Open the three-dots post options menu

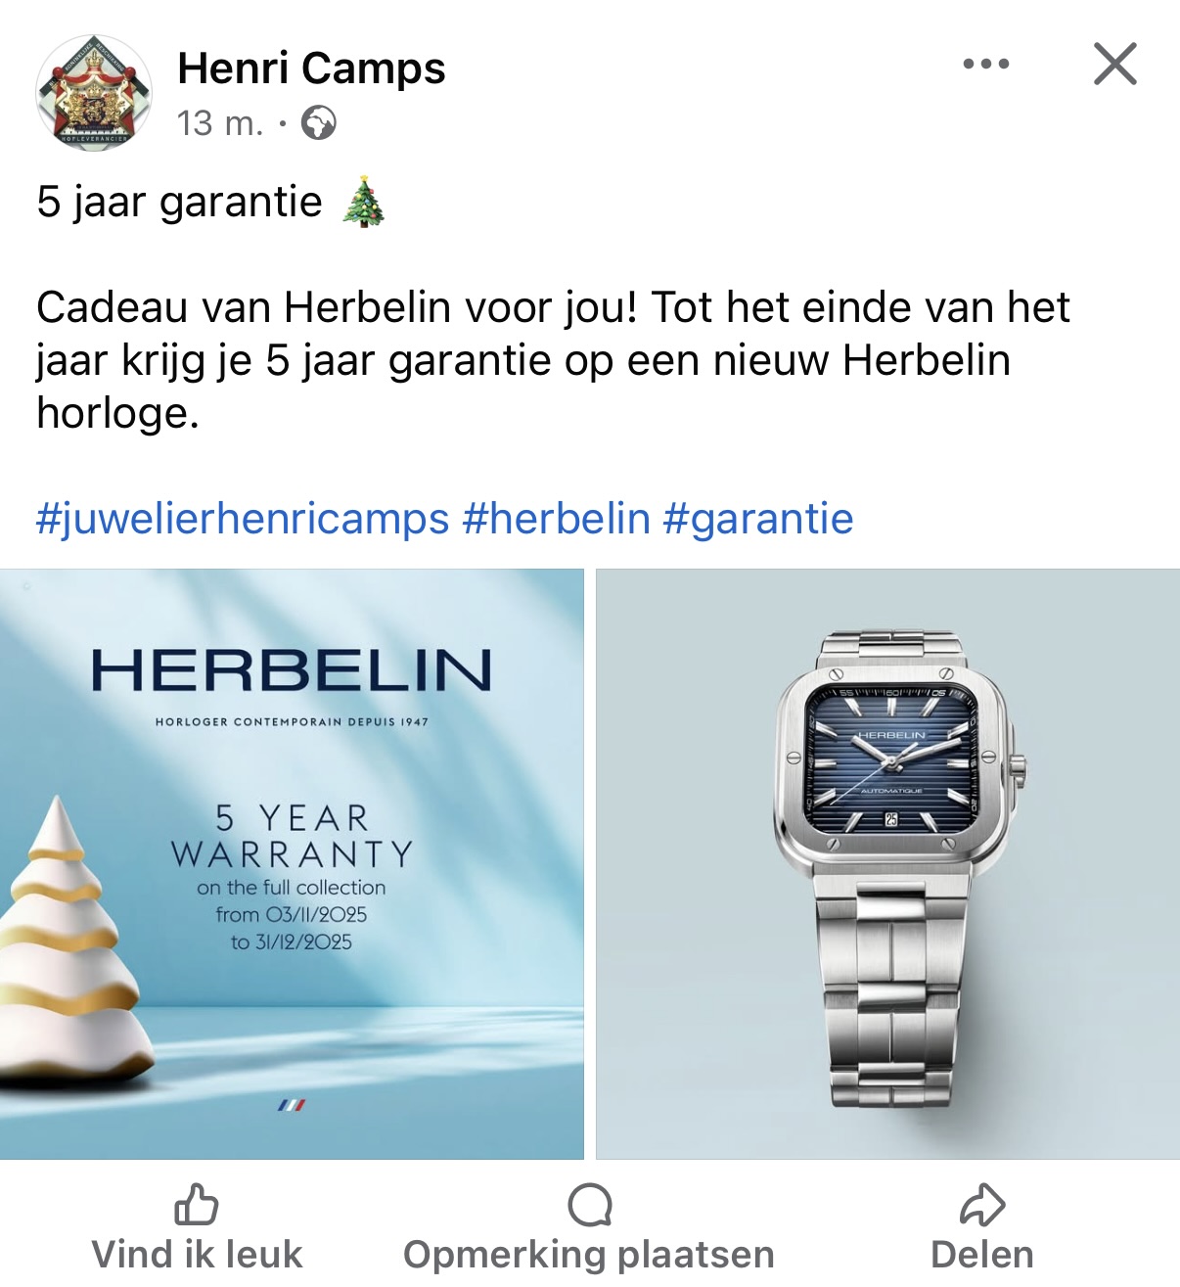click(x=985, y=65)
